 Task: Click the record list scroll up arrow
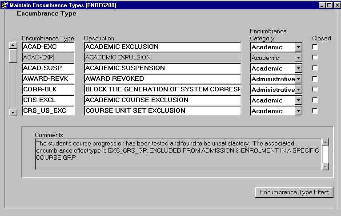(13, 45)
